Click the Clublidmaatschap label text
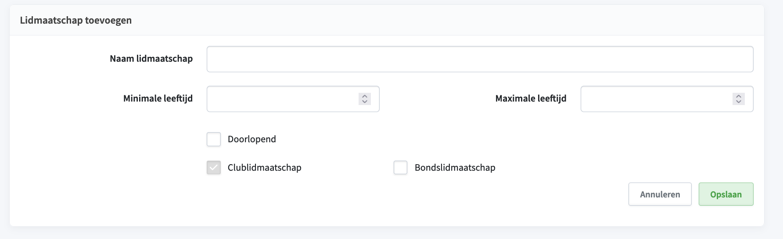Image resolution: width=783 pixels, height=239 pixels. click(x=265, y=168)
